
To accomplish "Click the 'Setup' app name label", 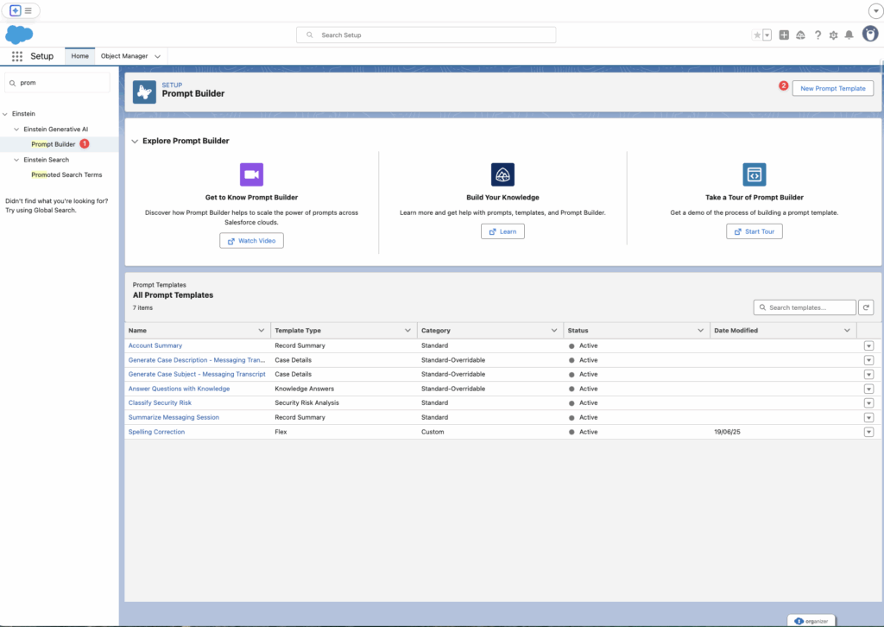I will (x=41, y=56).
